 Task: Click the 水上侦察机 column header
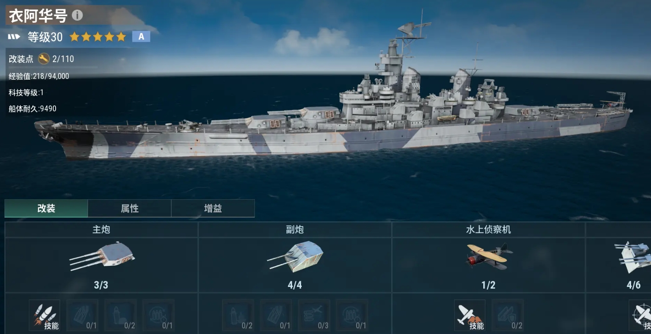coord(489,229)
